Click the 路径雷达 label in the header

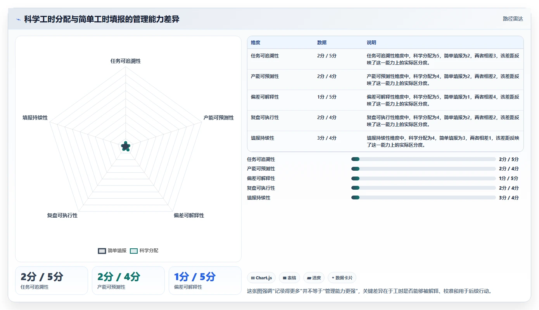coord(513,19)
